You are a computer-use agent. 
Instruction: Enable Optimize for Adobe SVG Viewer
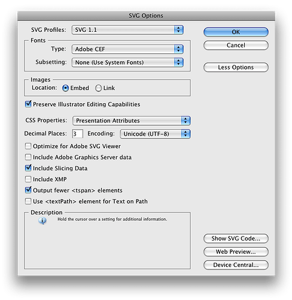(x=28, y=146)
